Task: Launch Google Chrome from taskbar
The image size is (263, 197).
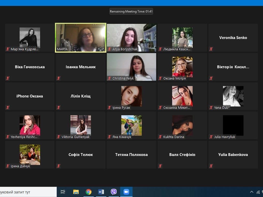Action: (89, 192)
